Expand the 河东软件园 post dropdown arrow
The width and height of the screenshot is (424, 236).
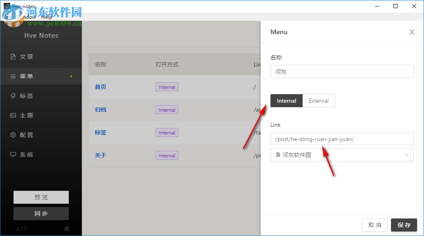[406, 155]
